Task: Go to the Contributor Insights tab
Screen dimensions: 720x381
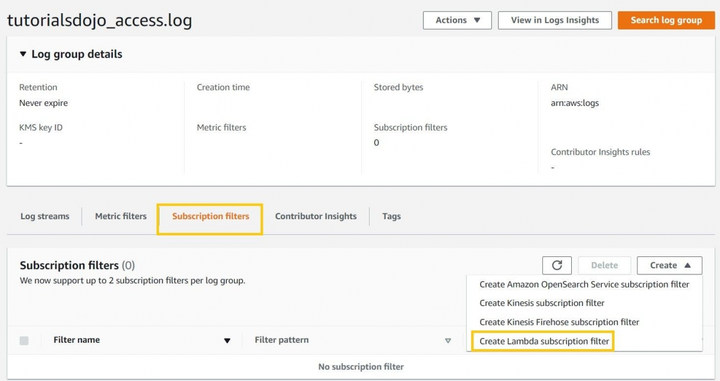Action: 316,216
